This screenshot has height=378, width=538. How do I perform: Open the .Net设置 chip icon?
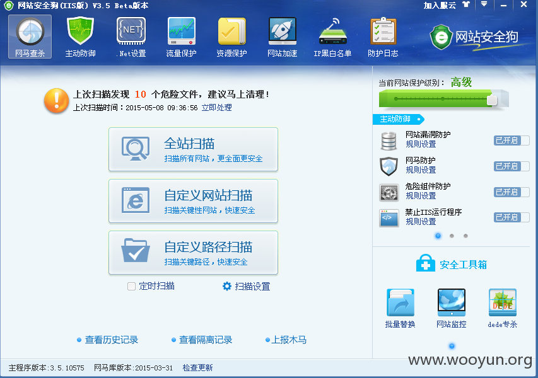pos(131,31)
